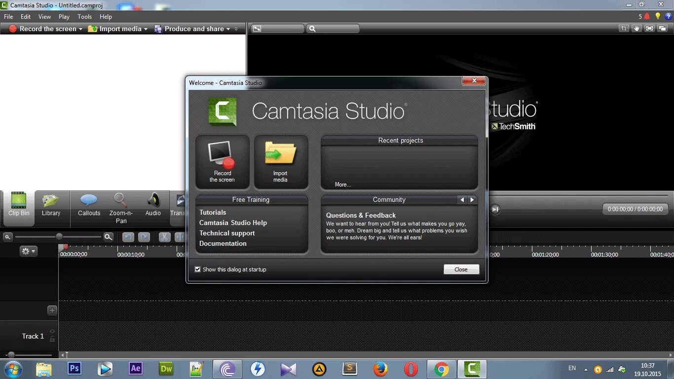Redo the last timeline action

pyautogui.click(x=144, y=237)
